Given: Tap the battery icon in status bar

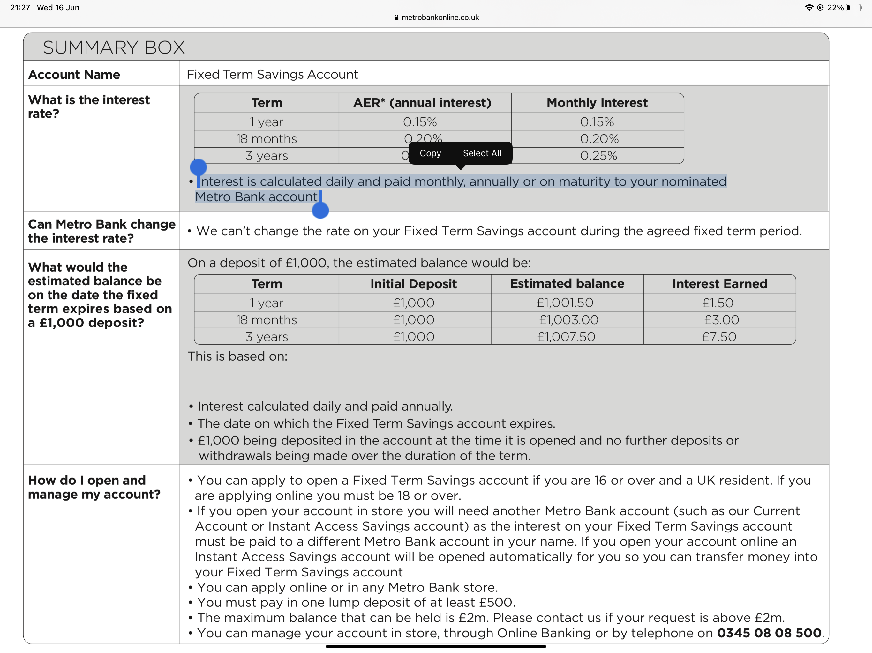Looking at the screenshot, I should pyautogui.click(x=853, y=7).
